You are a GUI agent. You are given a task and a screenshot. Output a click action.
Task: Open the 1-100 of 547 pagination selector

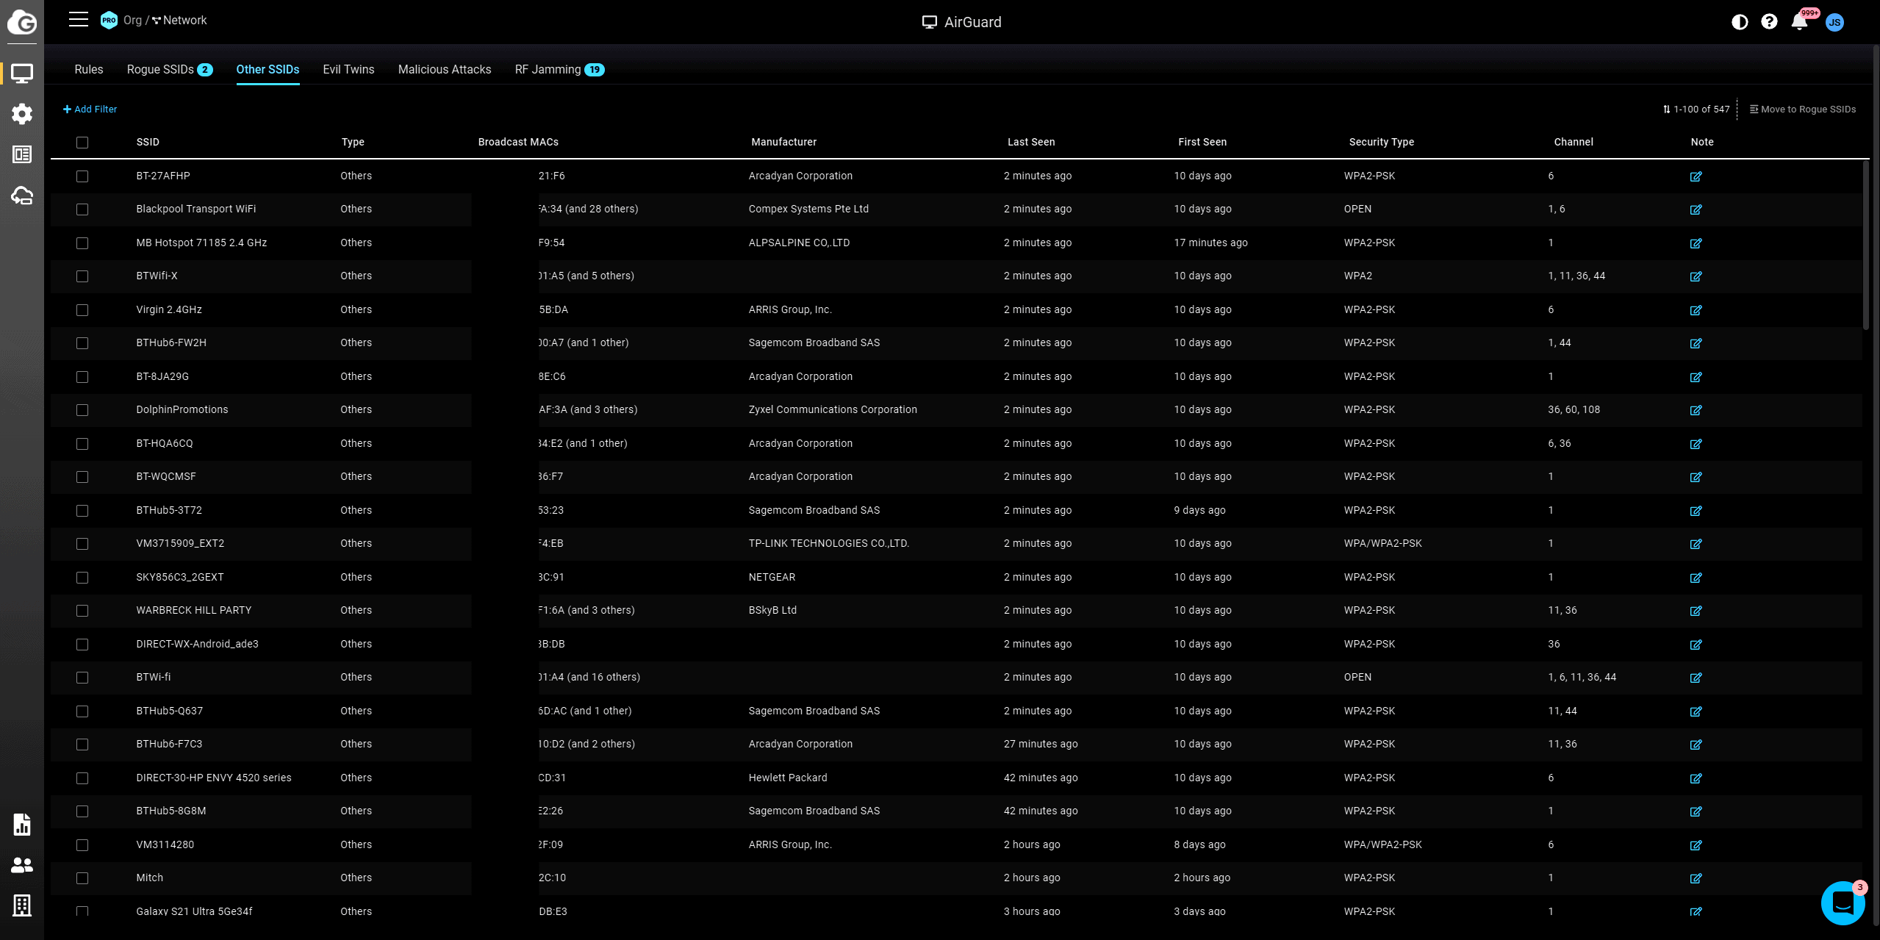pyautogui.click(x=1696, y=110)
